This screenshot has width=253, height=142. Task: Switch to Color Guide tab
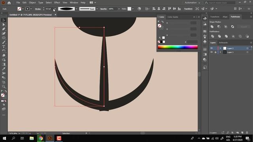click(173, 17)
